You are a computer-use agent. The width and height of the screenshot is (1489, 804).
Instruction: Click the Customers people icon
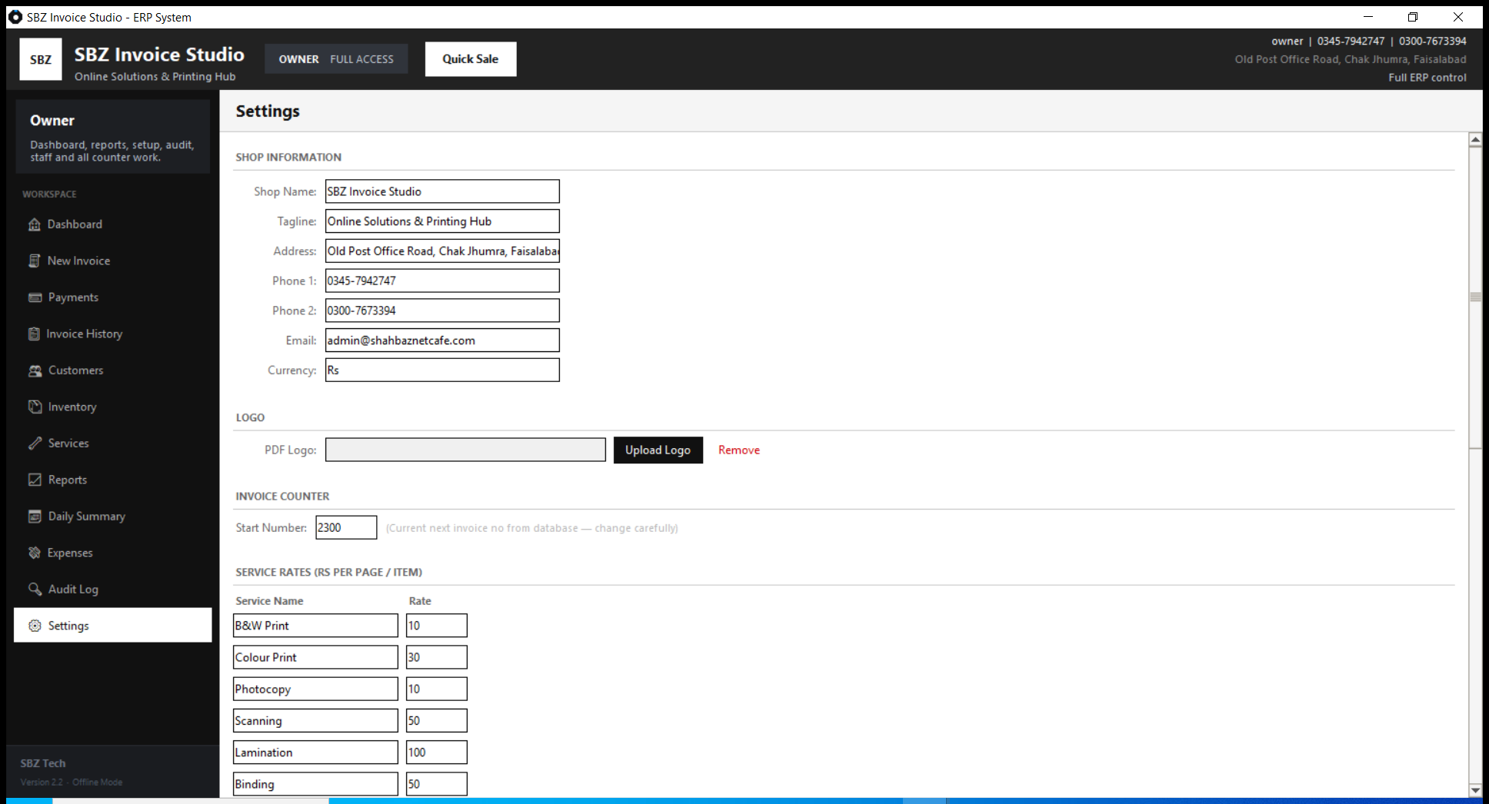tap(35, 370)
